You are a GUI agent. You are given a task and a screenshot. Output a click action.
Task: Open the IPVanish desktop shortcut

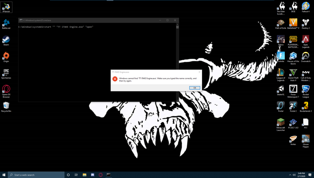point(6,7)
